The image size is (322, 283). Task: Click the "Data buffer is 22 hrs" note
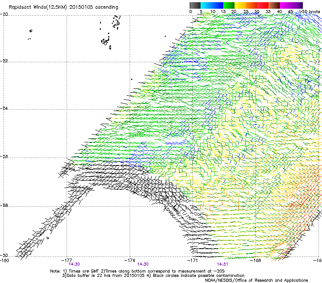tap(153, 276)
